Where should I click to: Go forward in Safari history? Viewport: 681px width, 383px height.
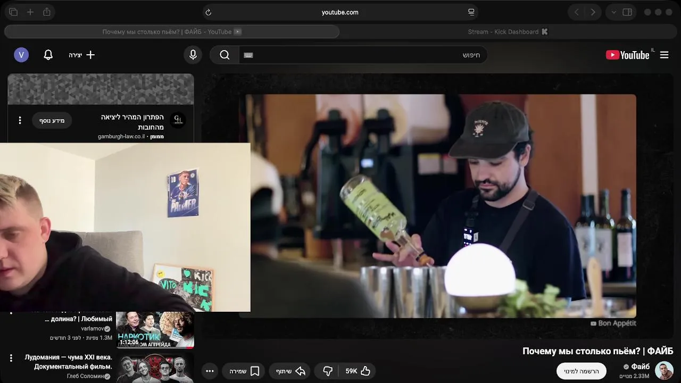coord(593,12)
